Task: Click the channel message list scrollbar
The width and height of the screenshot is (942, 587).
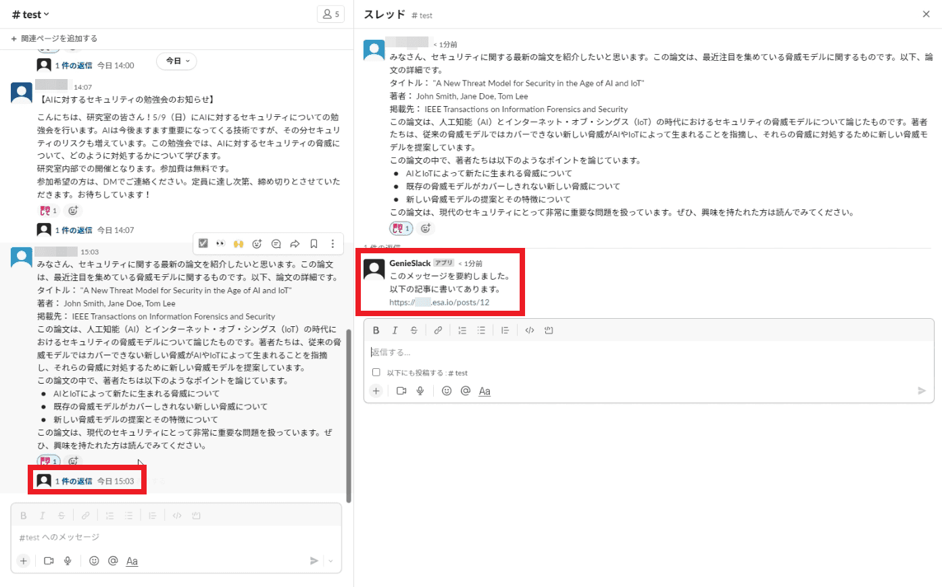Action: click(349, 415)
